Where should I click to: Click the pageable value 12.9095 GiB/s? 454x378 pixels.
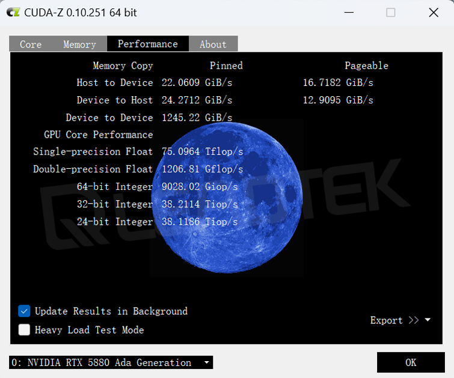pos(338,100)
